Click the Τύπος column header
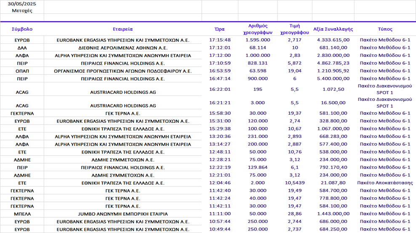416x233 pixels. [x=385, y=29]
